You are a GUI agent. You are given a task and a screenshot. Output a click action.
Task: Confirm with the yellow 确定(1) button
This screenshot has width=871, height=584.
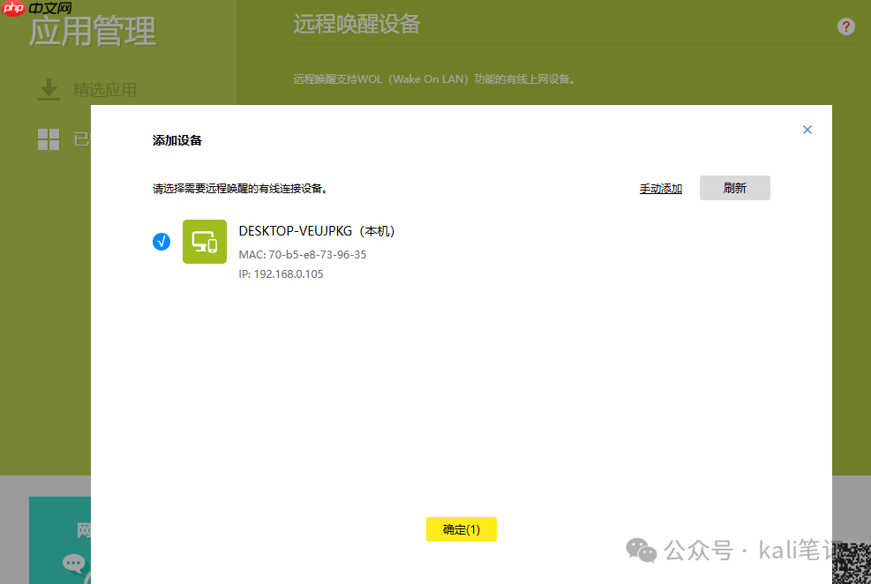click(461, 529)
